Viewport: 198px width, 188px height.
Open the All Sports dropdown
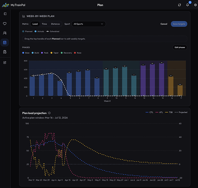coord(89,24)
